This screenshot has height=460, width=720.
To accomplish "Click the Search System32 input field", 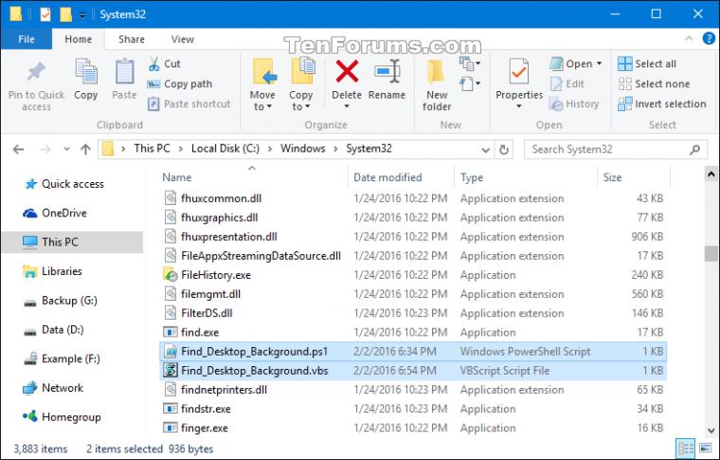I will tap(609, 149).
